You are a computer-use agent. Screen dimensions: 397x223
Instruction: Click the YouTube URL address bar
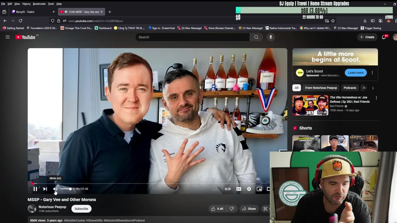pos(192,21)
